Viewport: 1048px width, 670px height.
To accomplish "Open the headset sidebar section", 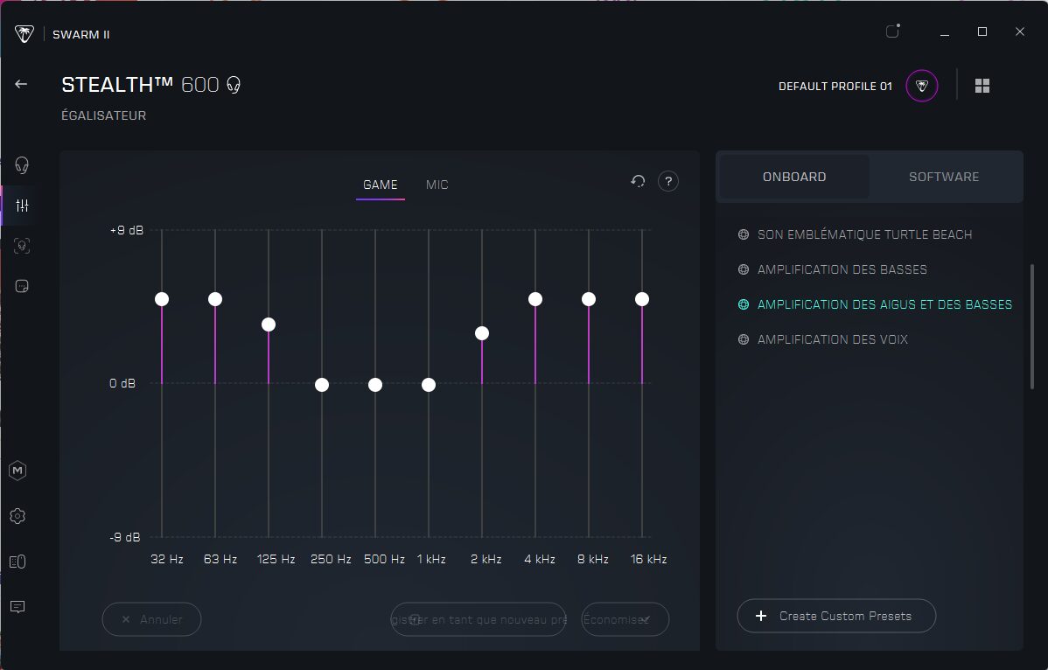I will pyautogui.click(x=22, y=165).
